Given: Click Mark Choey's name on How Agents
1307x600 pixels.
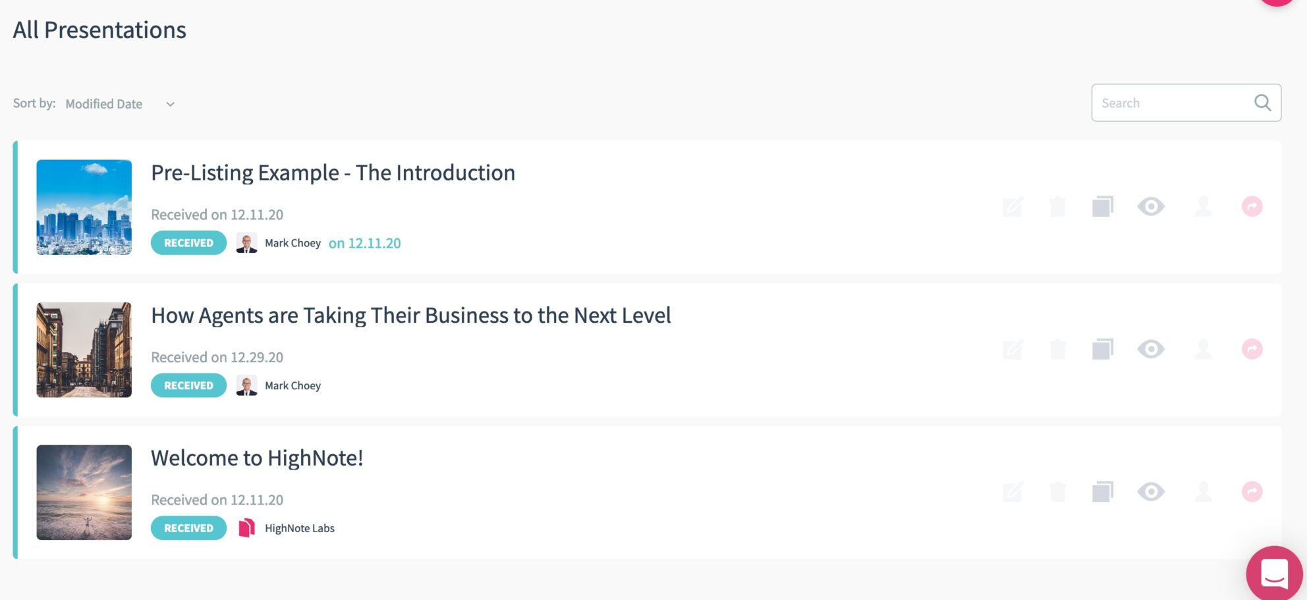Looking at the screenshot, I should pos(292,385).
